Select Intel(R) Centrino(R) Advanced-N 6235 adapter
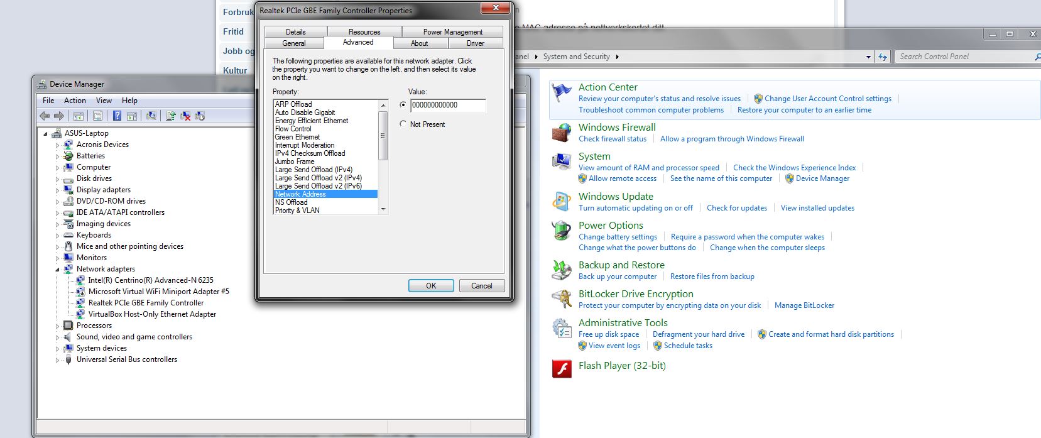This screenshot has width=1041, height=438. tap(151, 280)
